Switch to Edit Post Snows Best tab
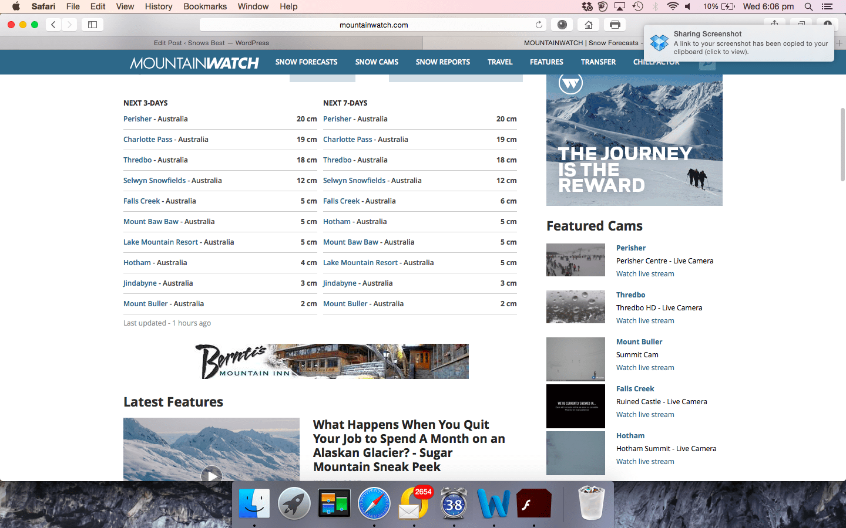The width and height of the screenshot is (846, 528). [x=211, y=43]
